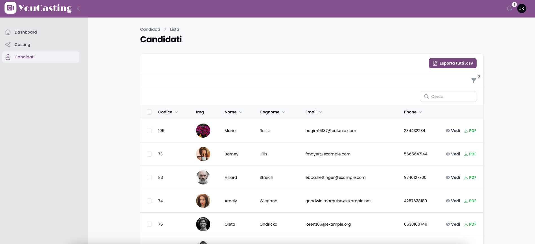Viewport: 535px width, 244px height.
Task: View candidate Hillard Streich with Vedi
Action: tap(453, 177)
